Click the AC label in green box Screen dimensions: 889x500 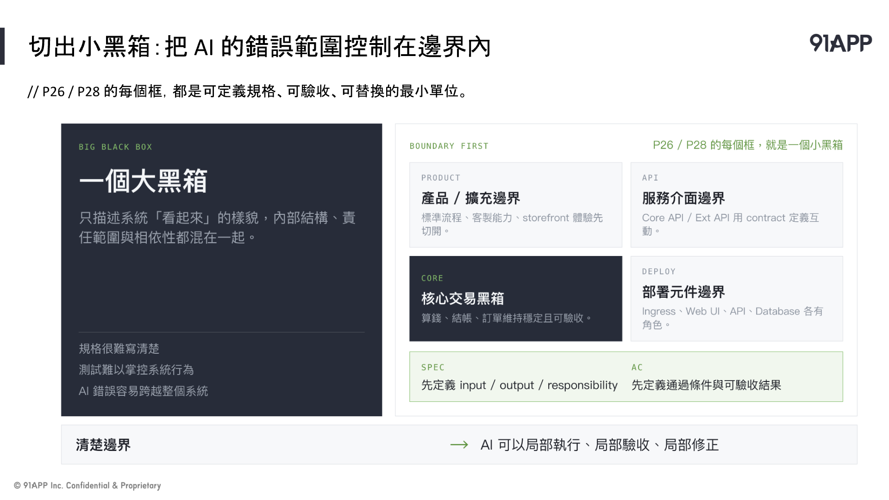tap(637, 368)
